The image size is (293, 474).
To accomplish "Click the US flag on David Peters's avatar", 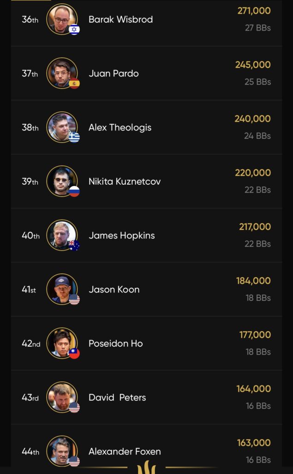I will coord(74,408).
